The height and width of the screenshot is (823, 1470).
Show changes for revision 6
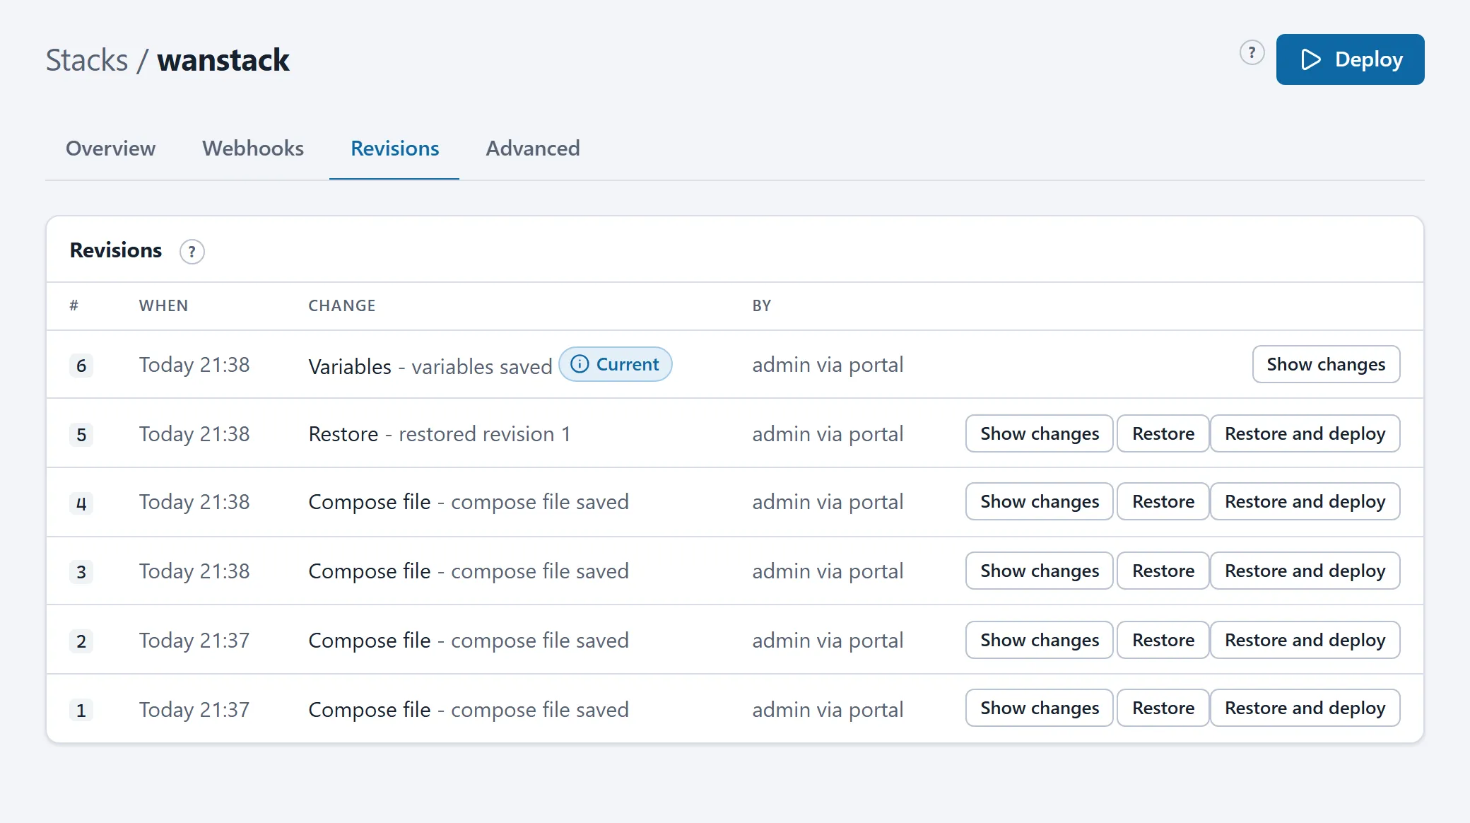pos(1326,364)
